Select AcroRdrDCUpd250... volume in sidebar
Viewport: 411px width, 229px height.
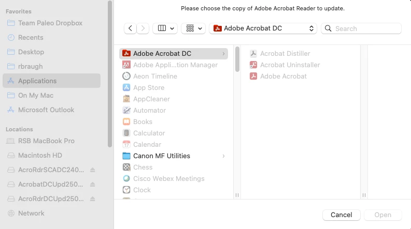(51, 199)
